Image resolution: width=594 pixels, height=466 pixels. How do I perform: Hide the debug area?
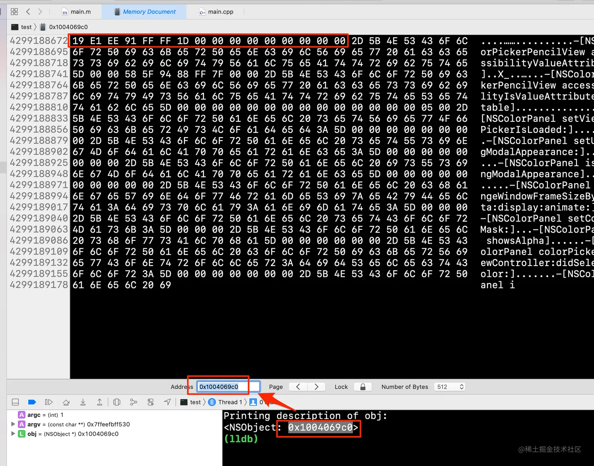(x=15, y=402)
